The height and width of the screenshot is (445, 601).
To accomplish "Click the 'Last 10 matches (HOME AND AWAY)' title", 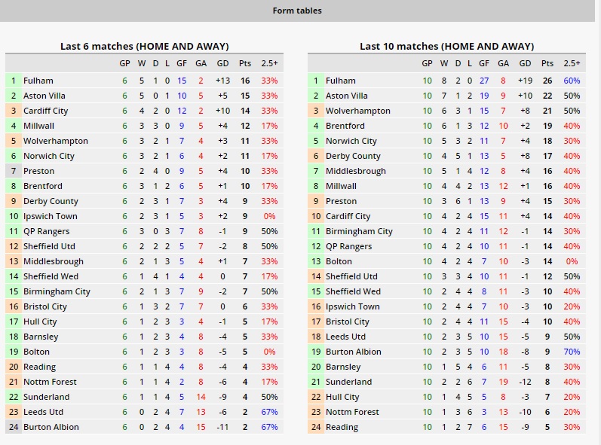I will click(x=447, y=46).
